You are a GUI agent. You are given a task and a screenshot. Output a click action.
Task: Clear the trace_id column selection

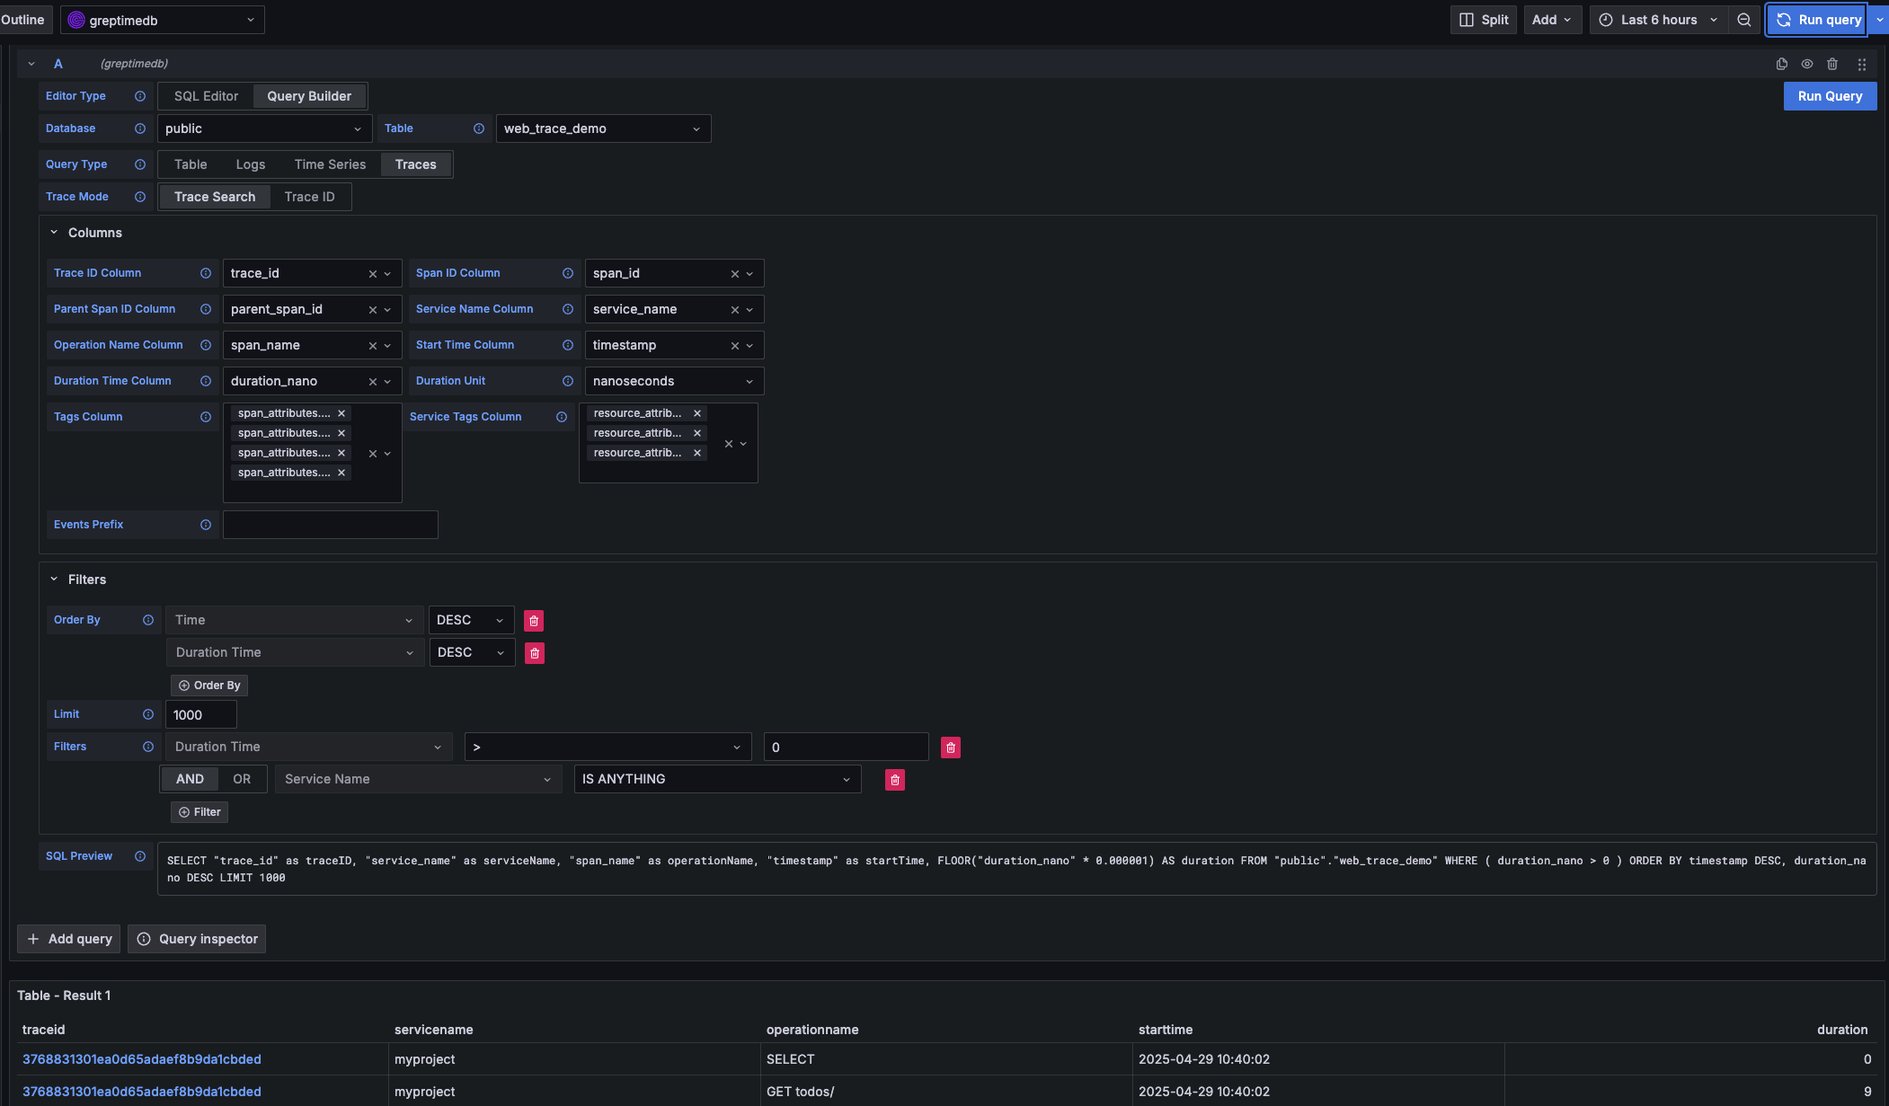coord(372,274)
